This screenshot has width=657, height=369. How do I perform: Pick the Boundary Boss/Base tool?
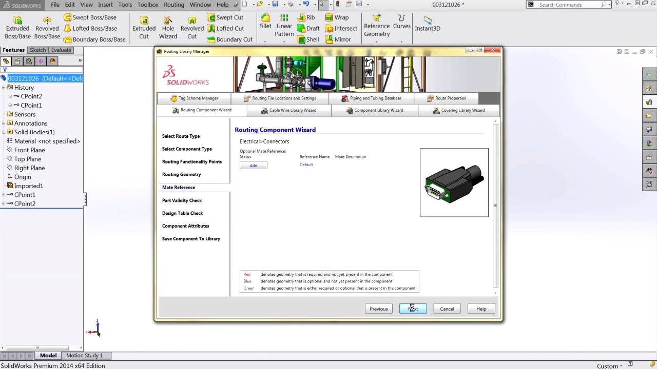tap(94, 39)
